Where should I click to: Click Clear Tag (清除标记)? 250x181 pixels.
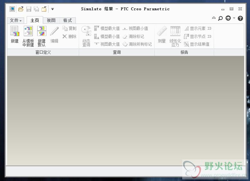click(x=133, y=36)
